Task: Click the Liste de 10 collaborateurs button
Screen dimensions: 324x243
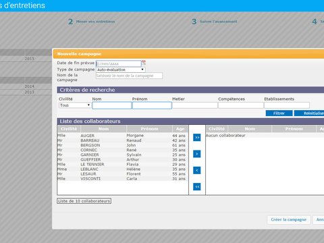Action: [x=84, y=201]
